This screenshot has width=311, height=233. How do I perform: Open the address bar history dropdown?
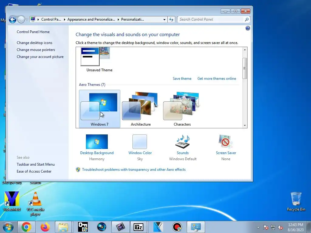[x=164, y=19]
